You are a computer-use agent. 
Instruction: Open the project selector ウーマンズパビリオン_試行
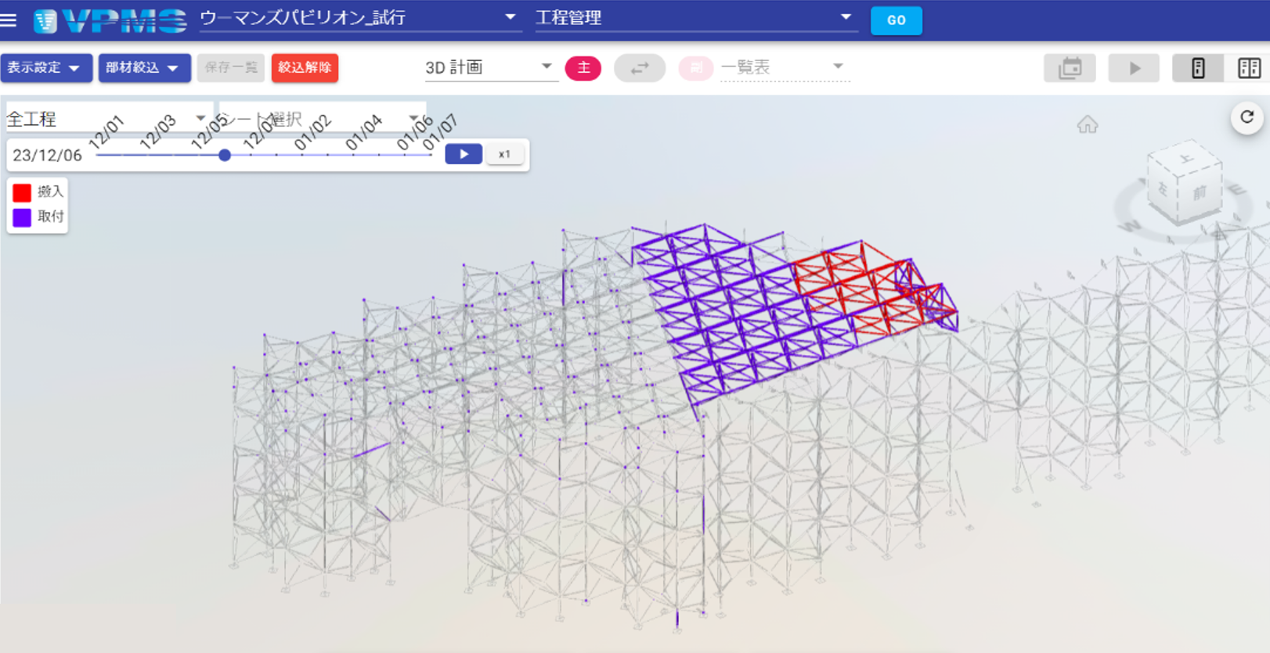(360, 19)
